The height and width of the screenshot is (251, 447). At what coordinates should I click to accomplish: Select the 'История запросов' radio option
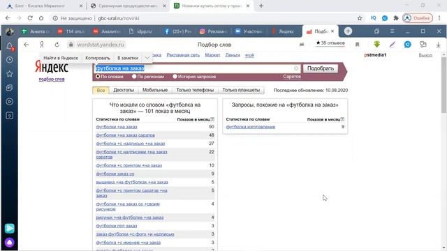point(175,77)
